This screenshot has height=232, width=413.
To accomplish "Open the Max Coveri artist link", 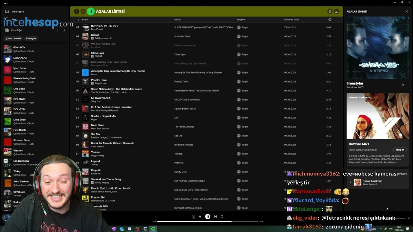I will point(97,29).
